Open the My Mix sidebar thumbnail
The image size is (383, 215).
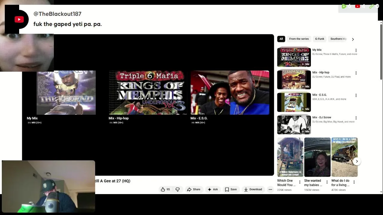[x=294, y=57]
